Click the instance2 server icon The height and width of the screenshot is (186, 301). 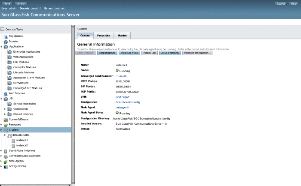point(13,146)
